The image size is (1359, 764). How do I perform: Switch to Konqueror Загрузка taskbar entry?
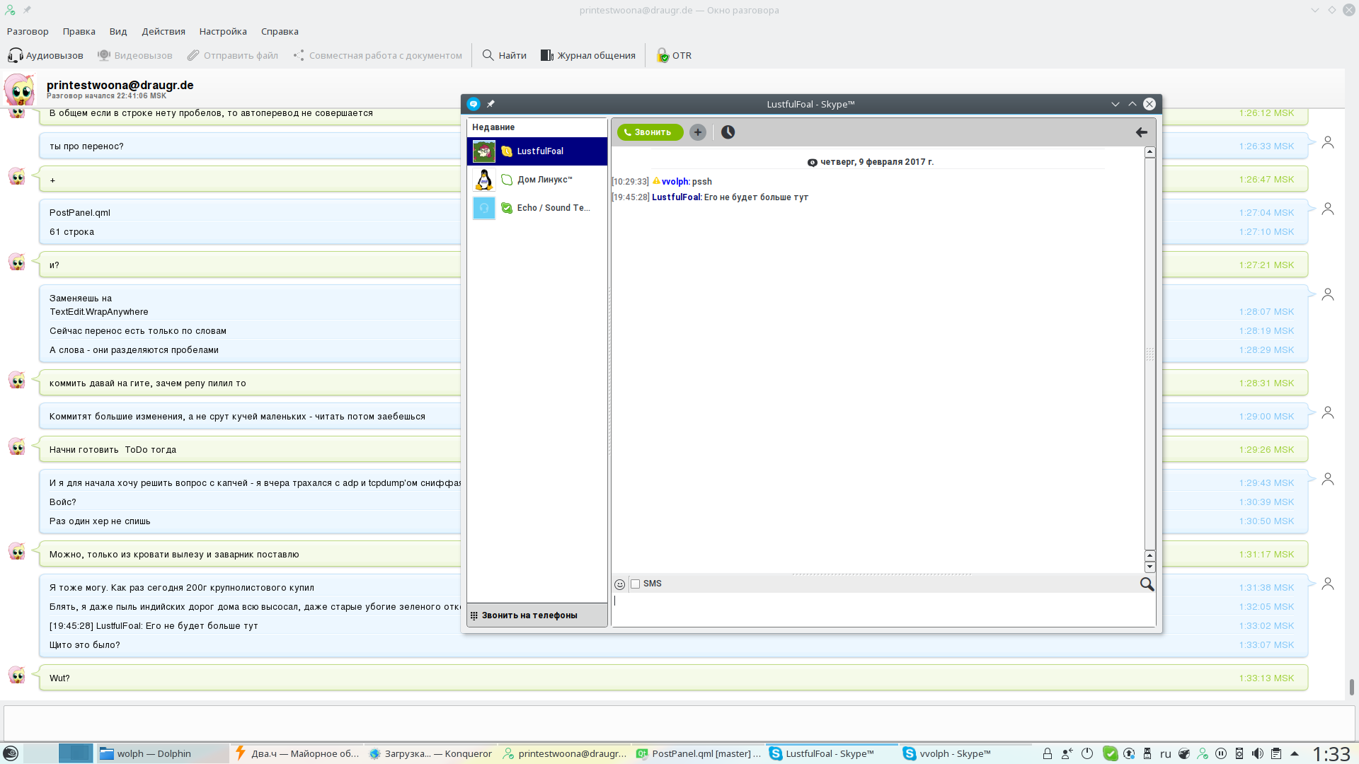430,753
